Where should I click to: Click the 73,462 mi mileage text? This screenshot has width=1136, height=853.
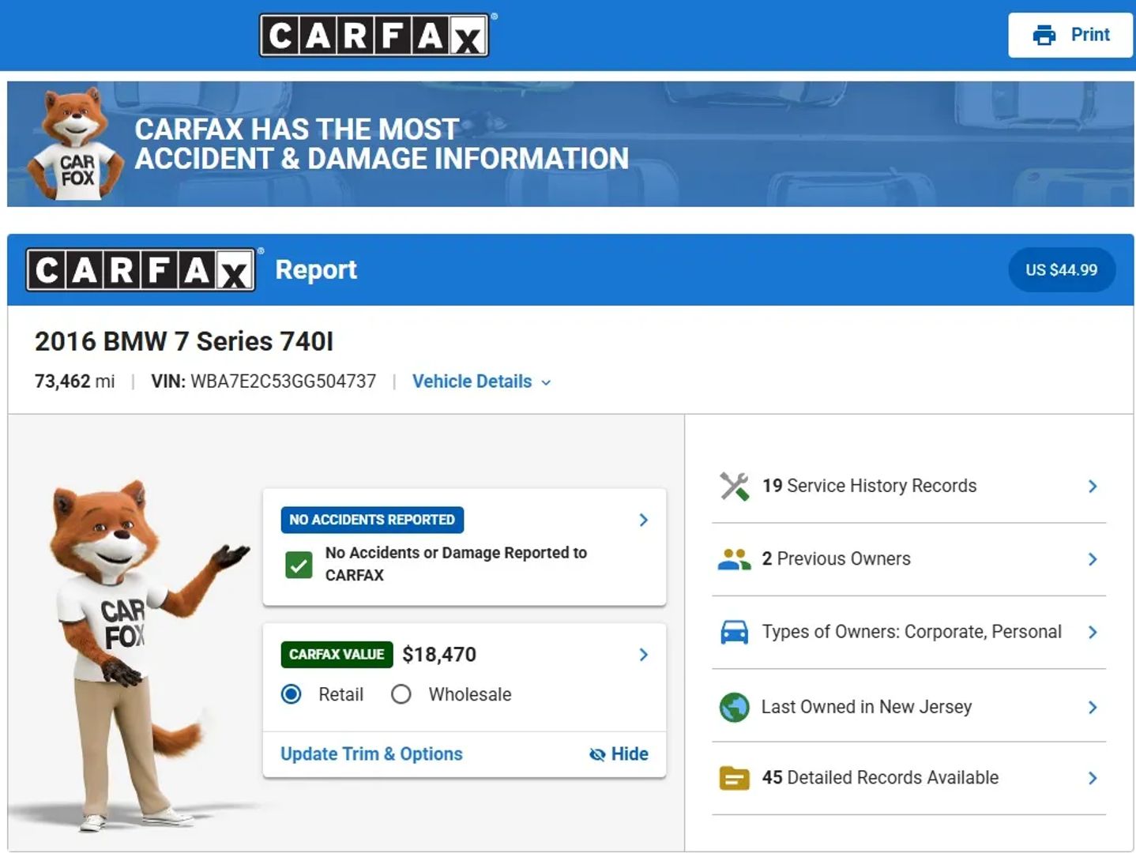tap(74, 381)
